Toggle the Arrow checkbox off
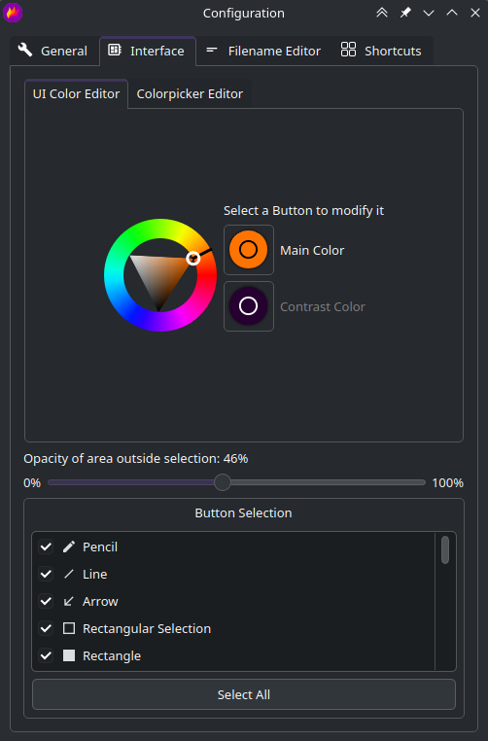488x741 pixels. click(46, 602)
